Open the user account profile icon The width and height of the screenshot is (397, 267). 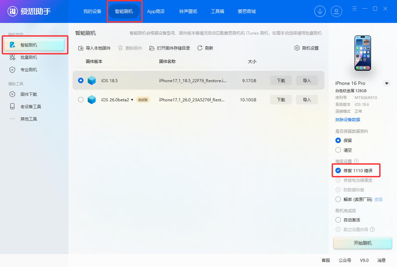336,11
